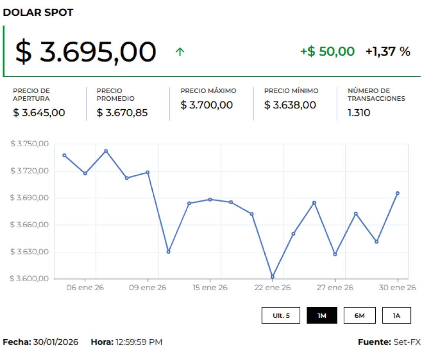This screenshot has height=354, width=424.
Task: Open the DOLAR SPOT title
Action: pos(38,12)
